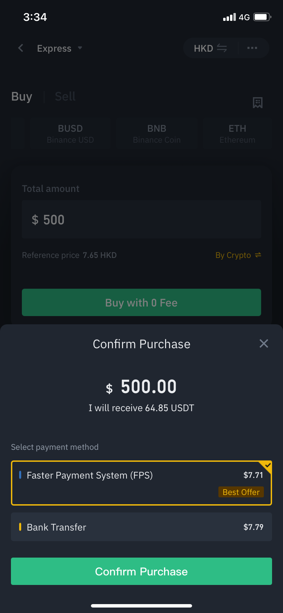Open the Express mode dropdown
Screen dimensions: 283x613
pos(60,48)
